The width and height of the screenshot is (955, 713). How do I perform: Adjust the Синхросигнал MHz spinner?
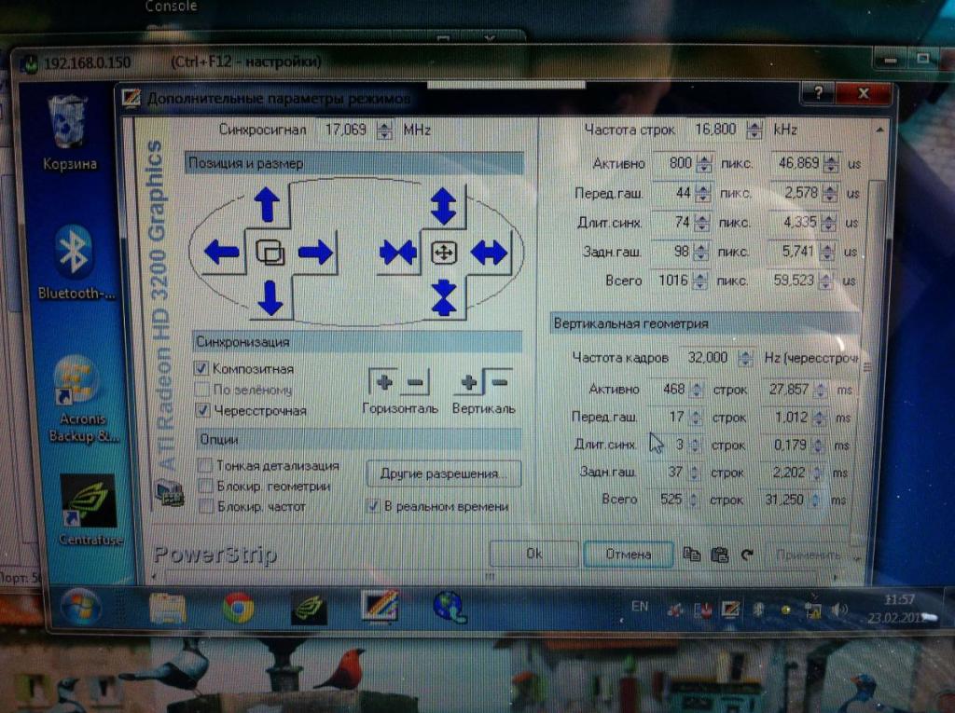[x=384, y=130]
